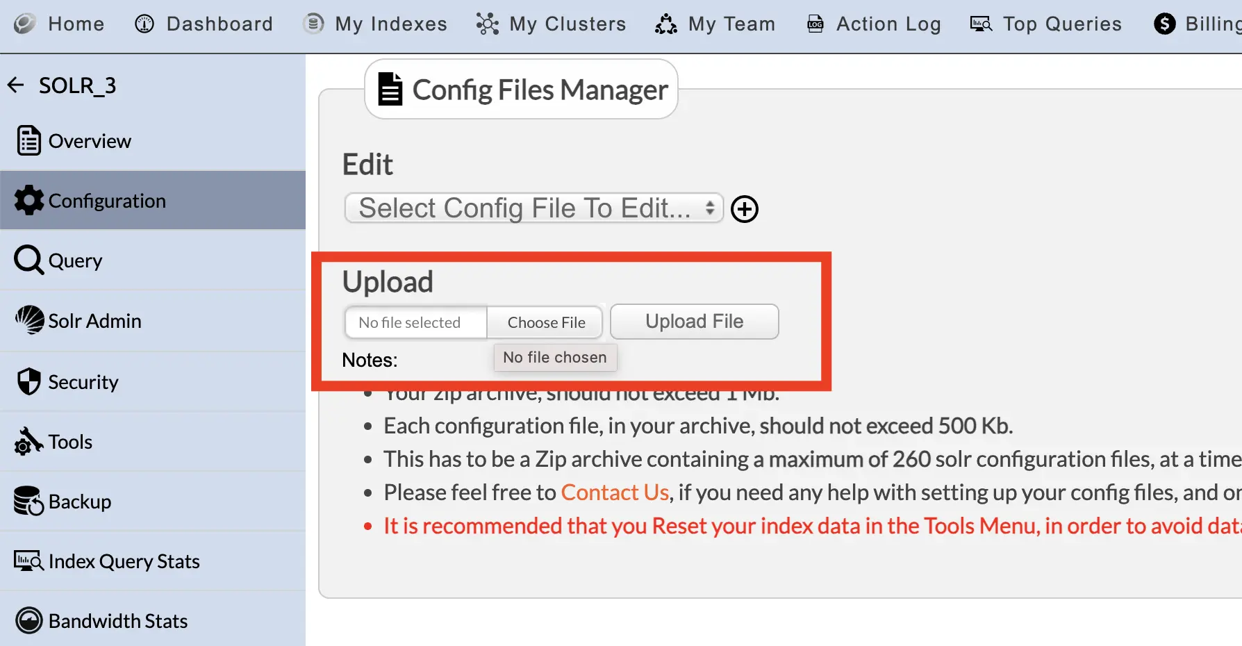
Task: Open the My Clusters menu item
Action: (551, 24)
